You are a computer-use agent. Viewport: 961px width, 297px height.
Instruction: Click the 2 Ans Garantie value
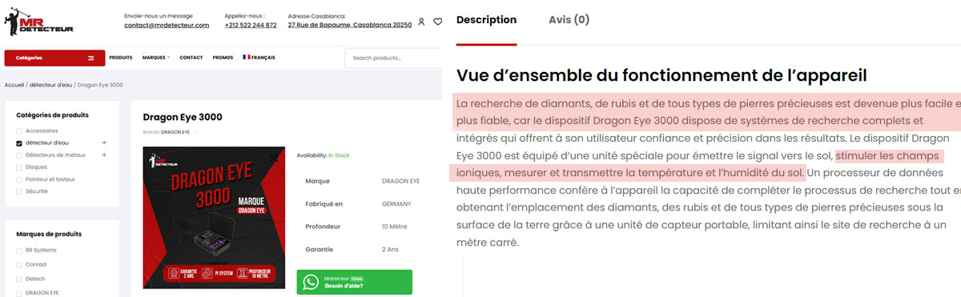(391, 249)
